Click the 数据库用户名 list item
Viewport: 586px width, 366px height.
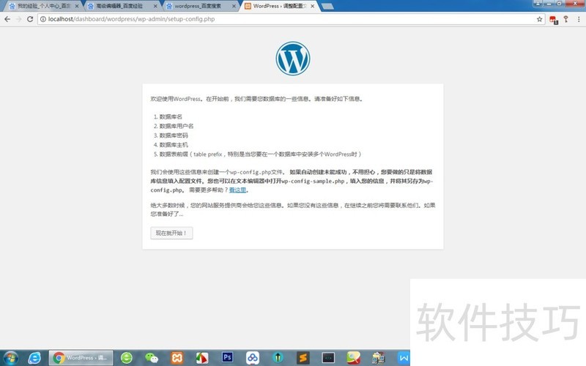coord(177,126)
